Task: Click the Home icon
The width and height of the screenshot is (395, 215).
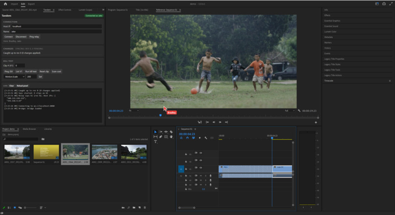Action: pos(5,4)
